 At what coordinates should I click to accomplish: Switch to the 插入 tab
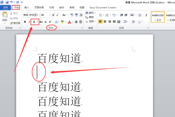pos(27,8)
